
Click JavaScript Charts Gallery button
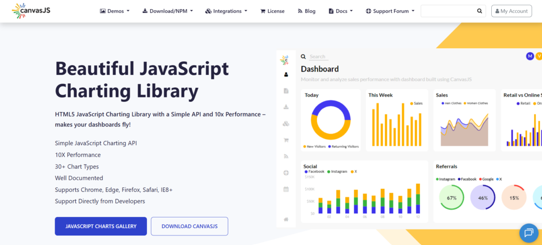click(101, 226)
